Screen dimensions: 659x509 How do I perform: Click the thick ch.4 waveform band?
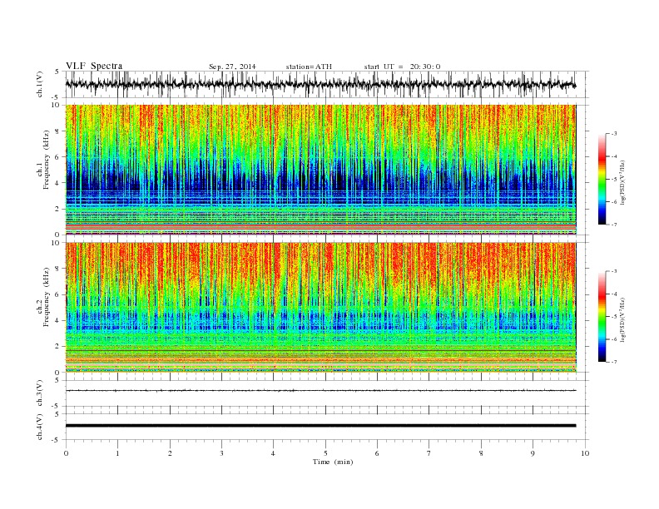tap(320, 426)
